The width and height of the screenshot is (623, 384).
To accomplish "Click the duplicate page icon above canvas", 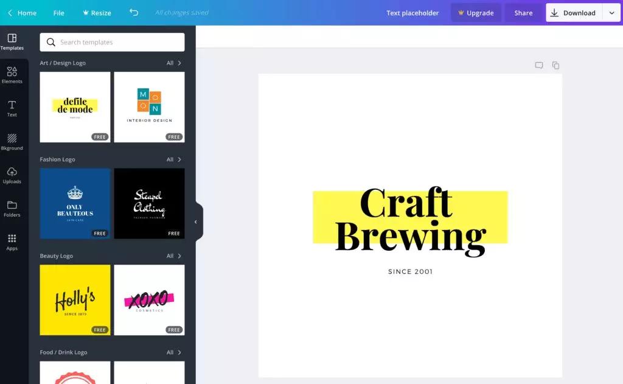I will [x=556, y=65].
